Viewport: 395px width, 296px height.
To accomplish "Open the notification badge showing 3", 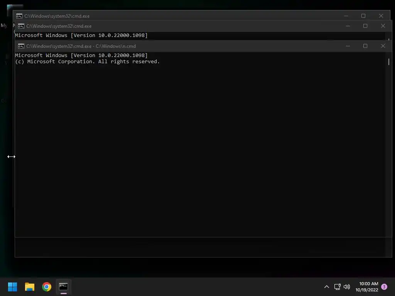I will point(384,287).
